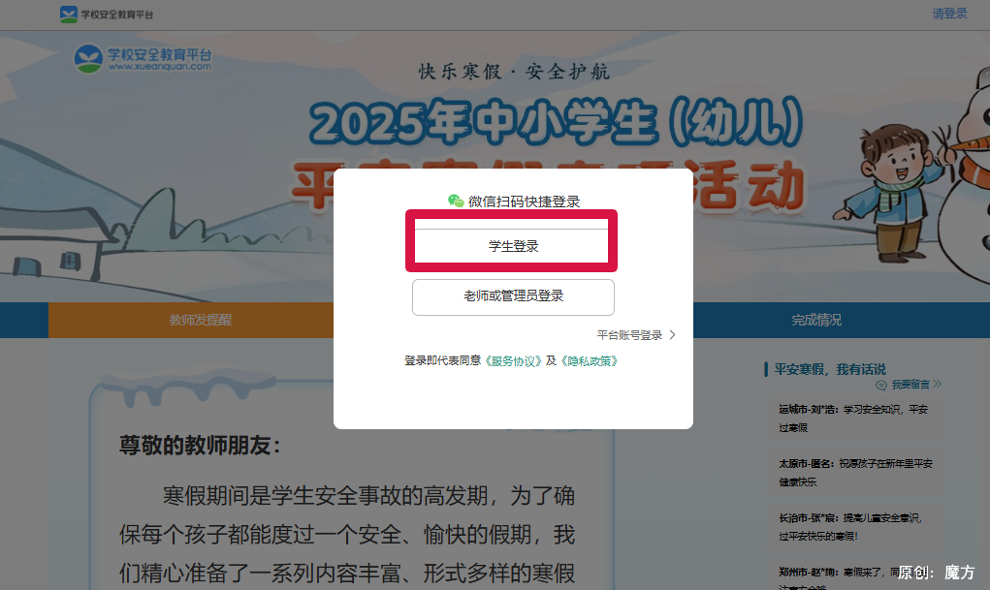Click the 学校安全教育平台 logo in the top bar
The image size is (990, 590).
107,14
